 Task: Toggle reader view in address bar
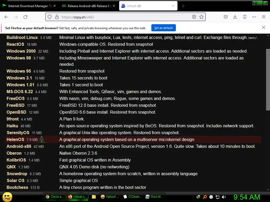coord(194,17)
